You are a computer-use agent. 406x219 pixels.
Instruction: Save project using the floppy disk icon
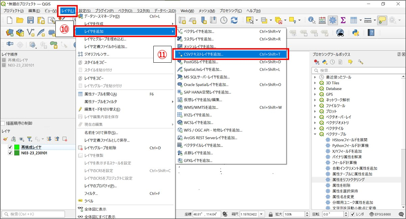pyautogui.click(x=30, y=21)
